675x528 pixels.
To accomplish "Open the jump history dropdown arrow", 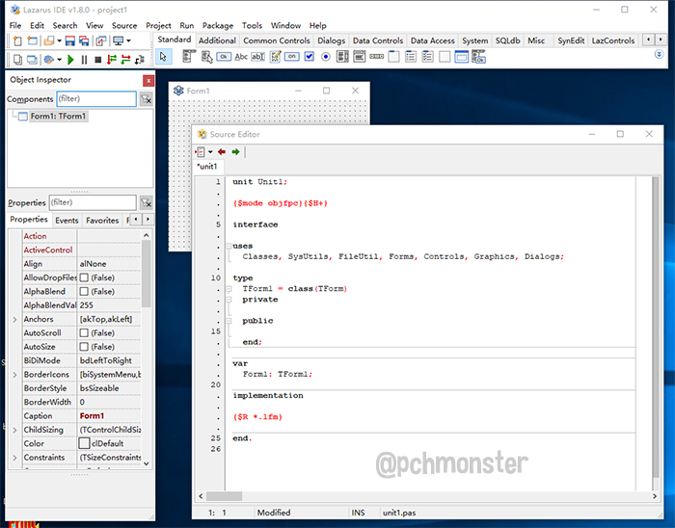I will [210, 152].
